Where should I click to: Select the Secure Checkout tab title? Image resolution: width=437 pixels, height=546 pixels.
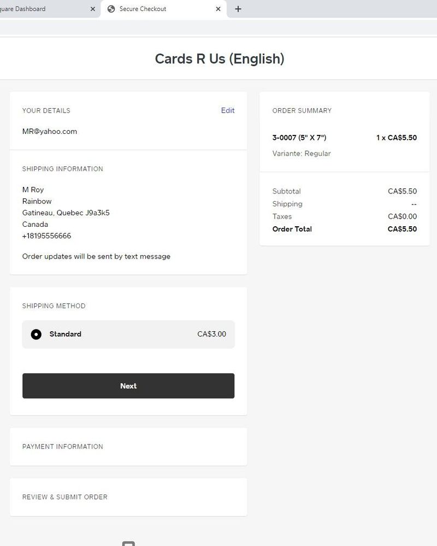[x=143, y=9]
